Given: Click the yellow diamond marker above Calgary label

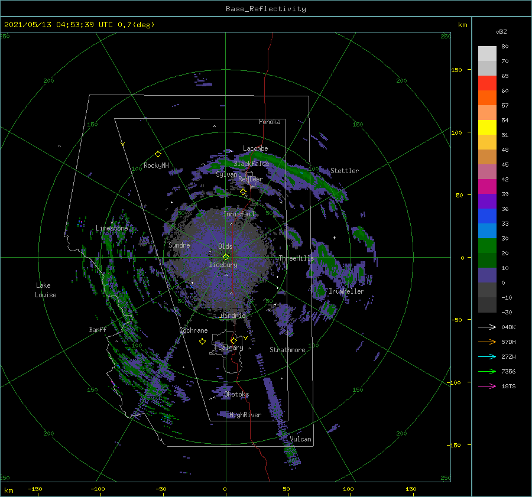Looking at the screenshot, I should (x=233, y=340).
